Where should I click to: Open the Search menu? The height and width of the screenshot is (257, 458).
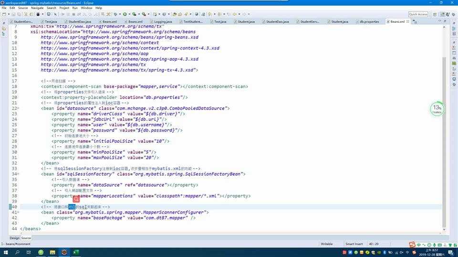click(52, 8)
